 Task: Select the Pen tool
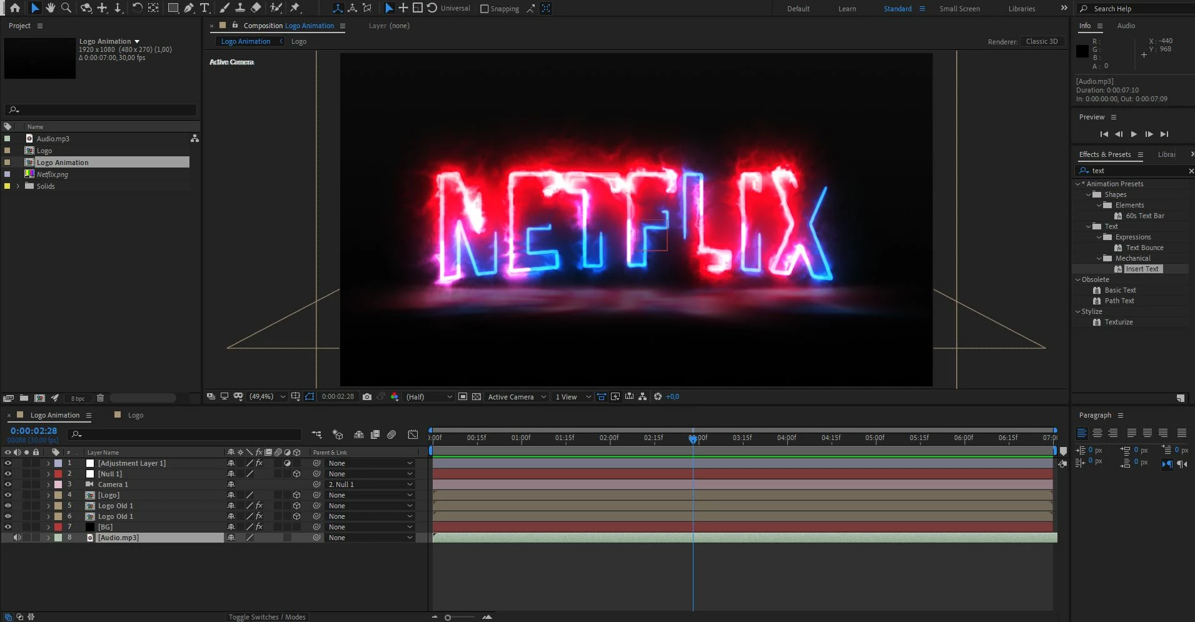coord(189,8)
